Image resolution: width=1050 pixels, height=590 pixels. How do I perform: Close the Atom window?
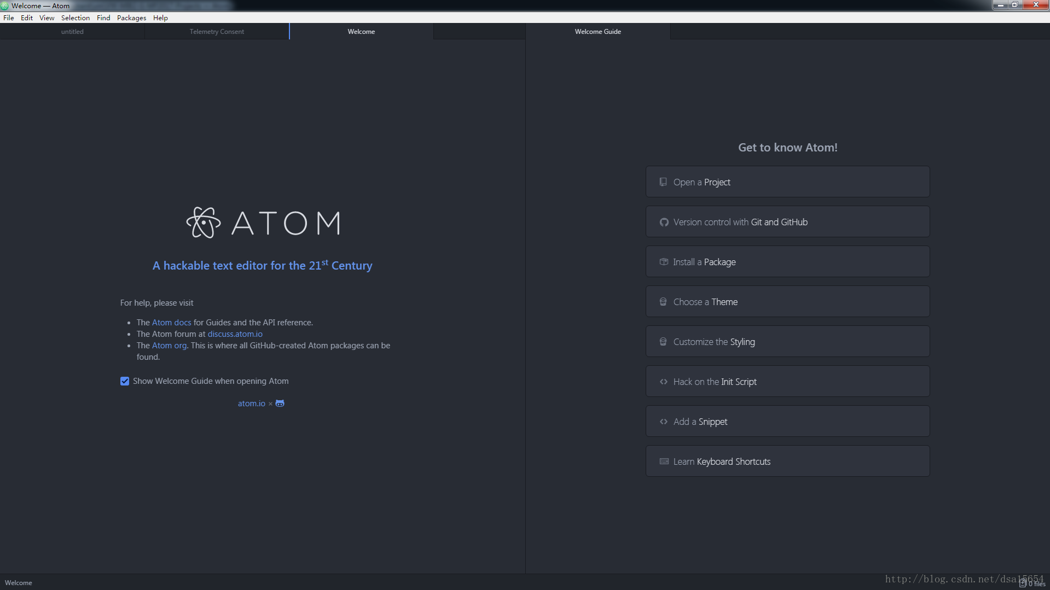[x=1035, y=5]
